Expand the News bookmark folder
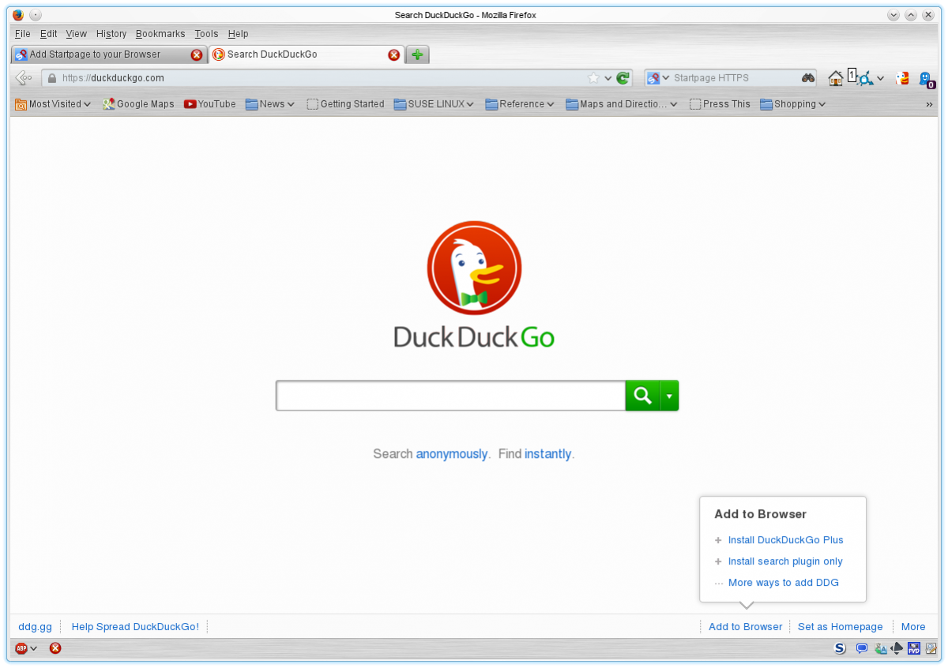The image size is (948, 668). (x=270, y=103)
